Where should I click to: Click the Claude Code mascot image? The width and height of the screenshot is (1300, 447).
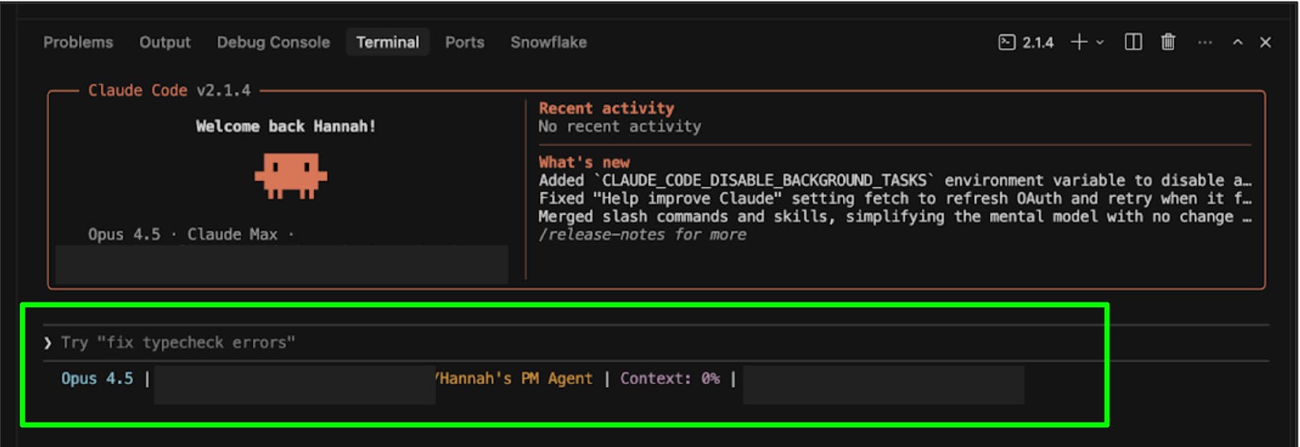tap(290, 175)
